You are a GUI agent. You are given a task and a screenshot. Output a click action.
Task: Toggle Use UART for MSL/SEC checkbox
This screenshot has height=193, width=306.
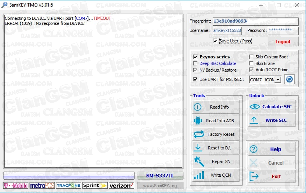point(195,79)
